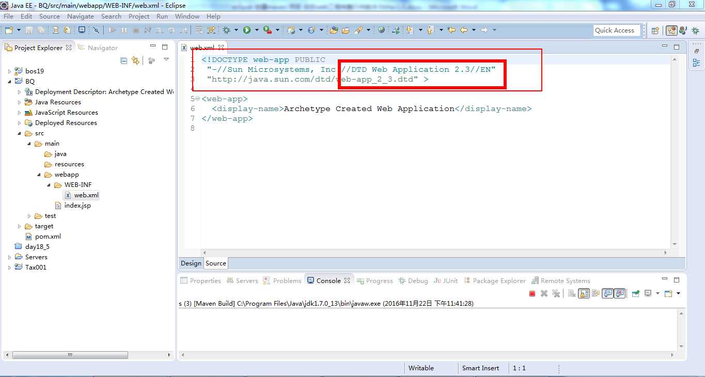The height and width of the screenshot is (377, 705).
Task: Click the New file toolbar icon
Action: (9, 30)
